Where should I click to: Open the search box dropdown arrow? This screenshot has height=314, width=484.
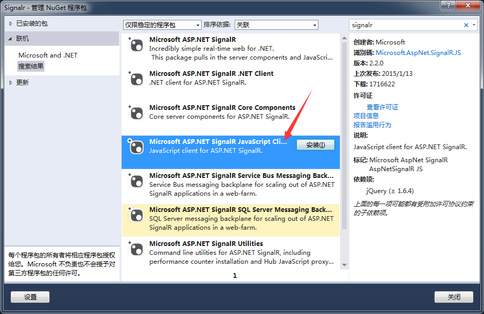point(474,25)
